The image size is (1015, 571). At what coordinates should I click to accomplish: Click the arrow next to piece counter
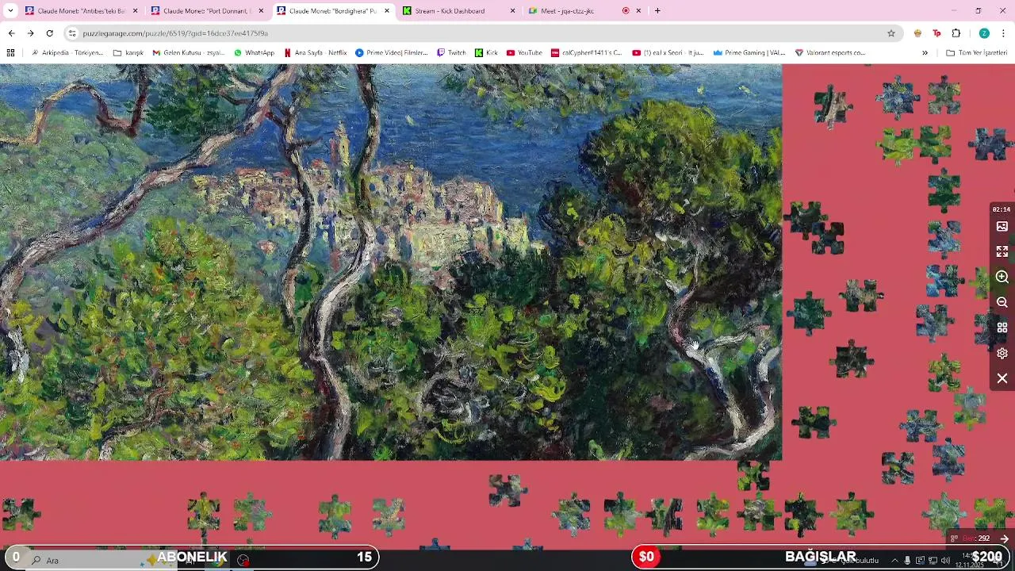[x=1004, y=538]
